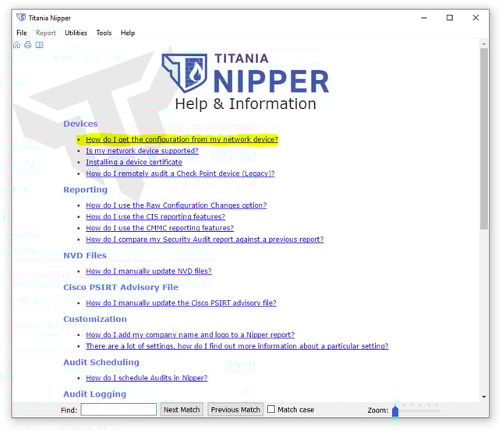Click the Titania Nipper title bar logo
This screenshot has height=431, width=502.
tap(21, 18)
